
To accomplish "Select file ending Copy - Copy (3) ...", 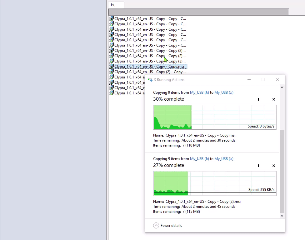I will point(147,61).
